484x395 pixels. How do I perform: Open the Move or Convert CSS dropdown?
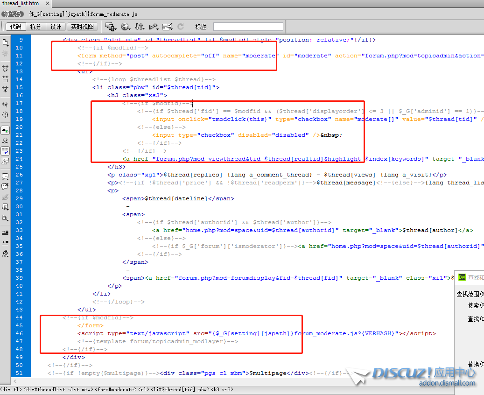click(x=5, y=218)
